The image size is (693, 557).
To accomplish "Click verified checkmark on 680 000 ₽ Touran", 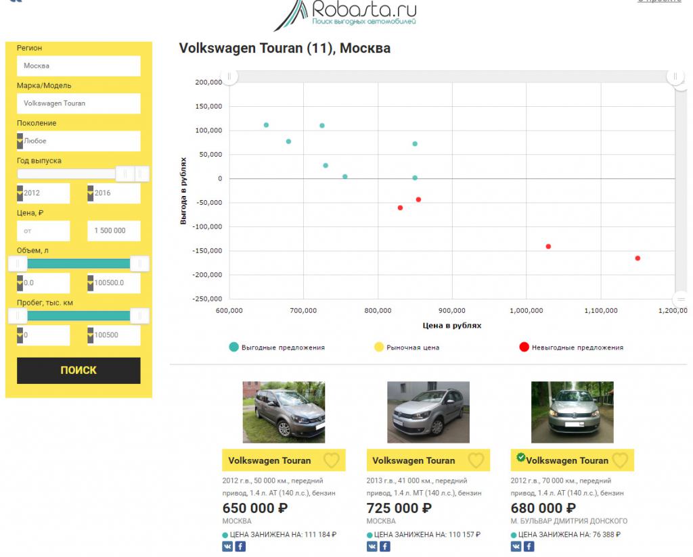I will pyautogui.click(x=520, y=457).
